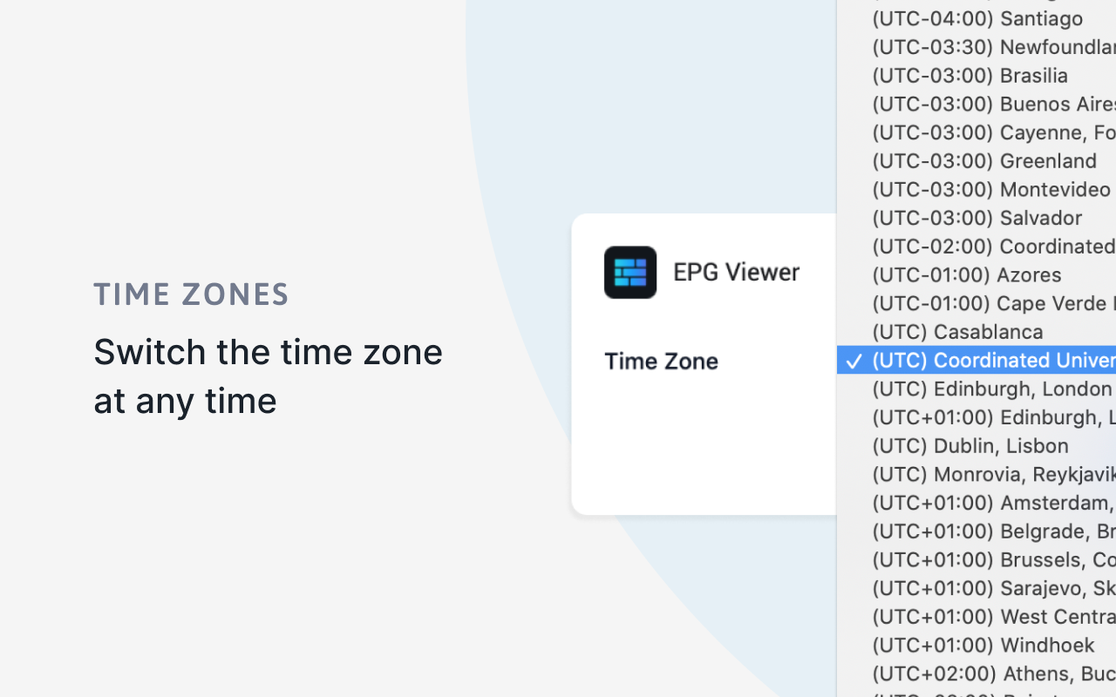Select the (UTC-04:00) Santiago time zone
This screenshot has height=697, width=1116.
pyautogui.click(x=976, y=18)
